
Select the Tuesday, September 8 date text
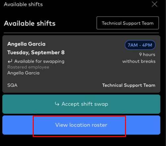point(36,53)
